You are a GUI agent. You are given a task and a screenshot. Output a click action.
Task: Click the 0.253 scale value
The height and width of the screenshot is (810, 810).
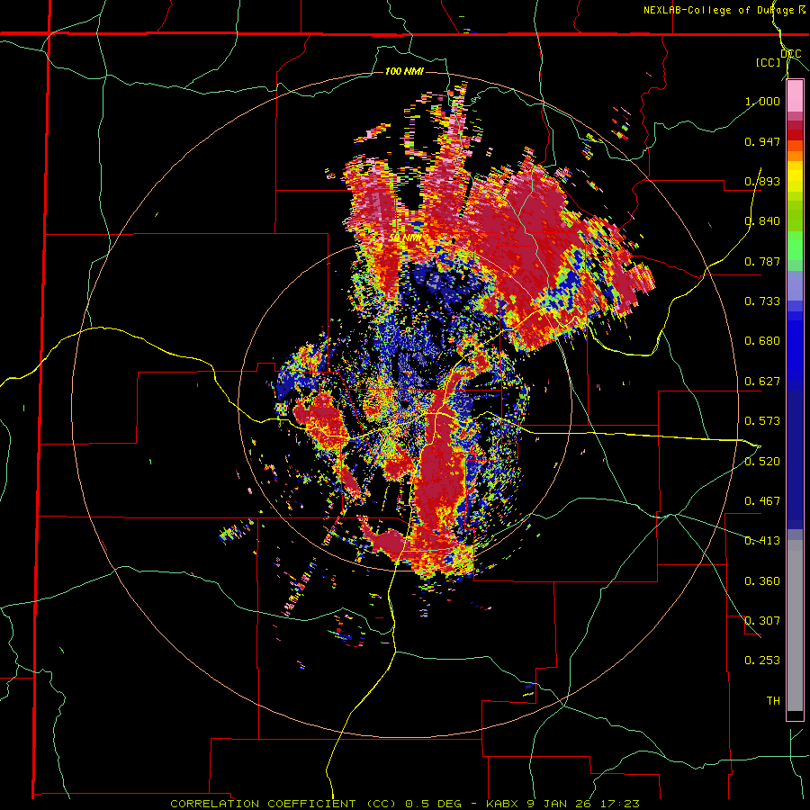click(x=762, y=661)
